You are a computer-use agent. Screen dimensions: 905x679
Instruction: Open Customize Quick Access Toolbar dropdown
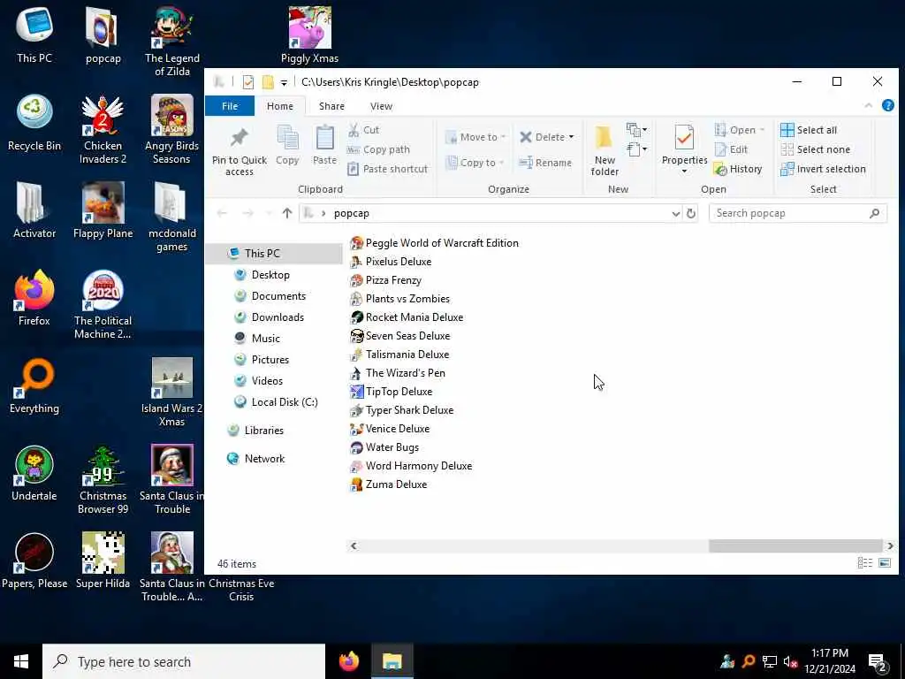[284, 82]
